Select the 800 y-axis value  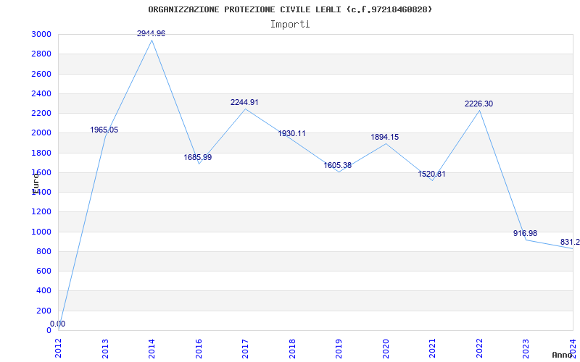[44, 251]
